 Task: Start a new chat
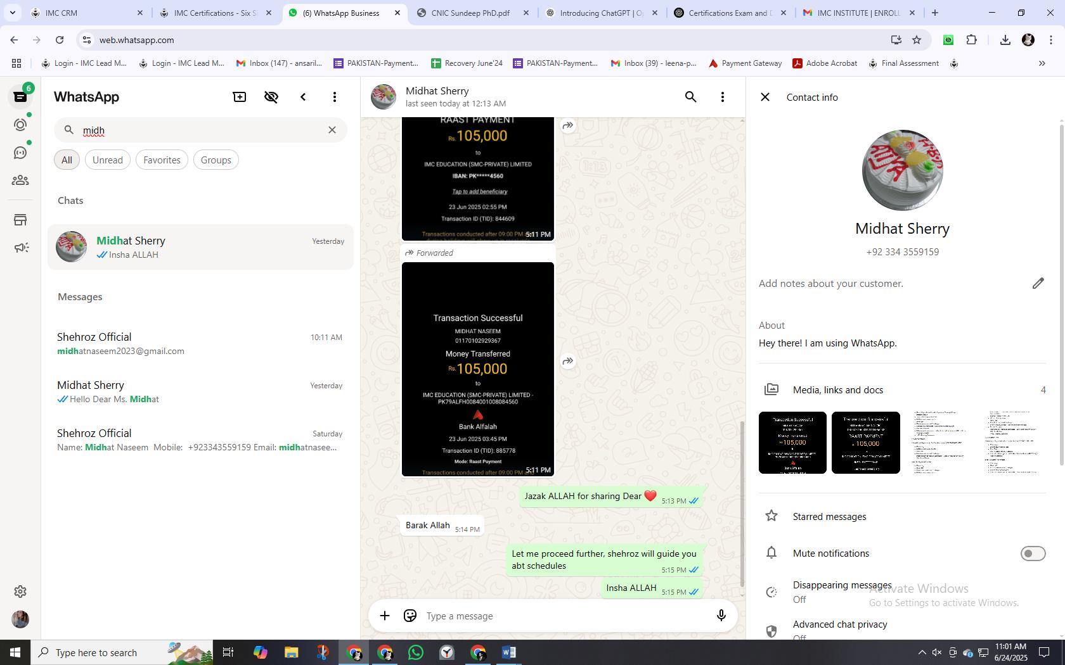tap(240, 97)
